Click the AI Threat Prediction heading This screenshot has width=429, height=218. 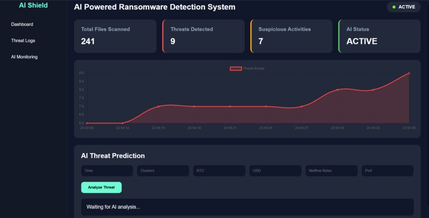[113, 156]
